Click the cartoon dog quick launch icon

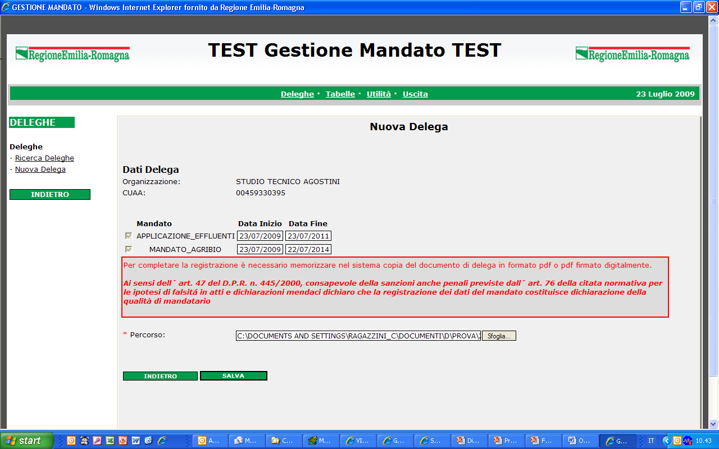[x=84, y=441]
